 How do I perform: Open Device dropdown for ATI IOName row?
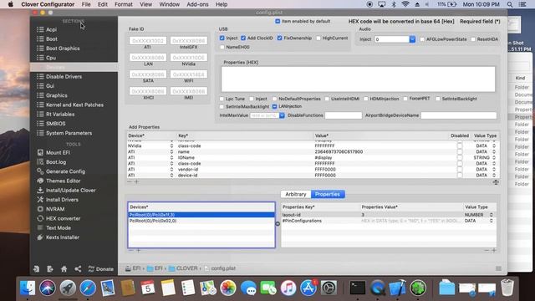pos(171,158)
